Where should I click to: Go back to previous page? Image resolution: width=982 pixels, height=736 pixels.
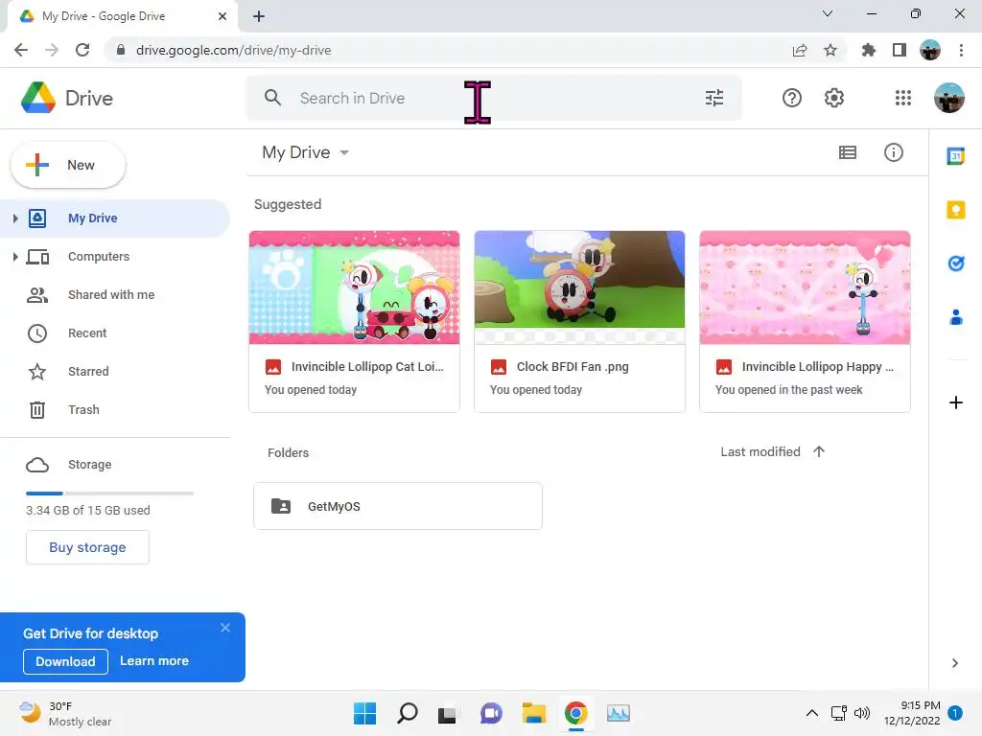tap(21, 50)
